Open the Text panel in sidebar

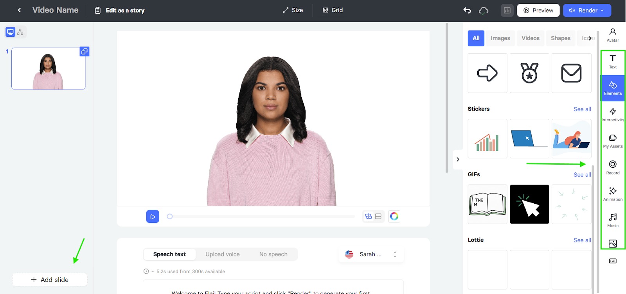pyautogui.click(x=613, y=62)
